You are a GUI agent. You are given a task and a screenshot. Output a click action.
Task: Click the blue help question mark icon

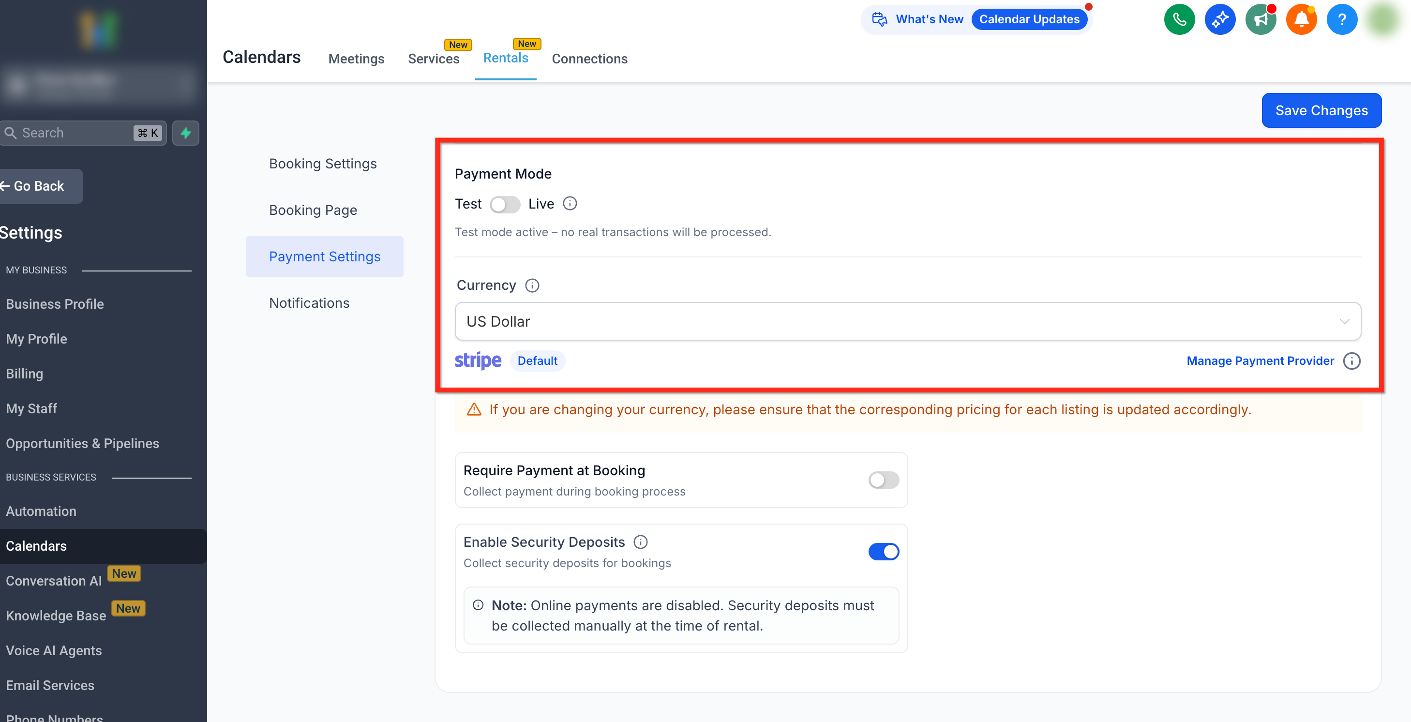click(1341, 20)
